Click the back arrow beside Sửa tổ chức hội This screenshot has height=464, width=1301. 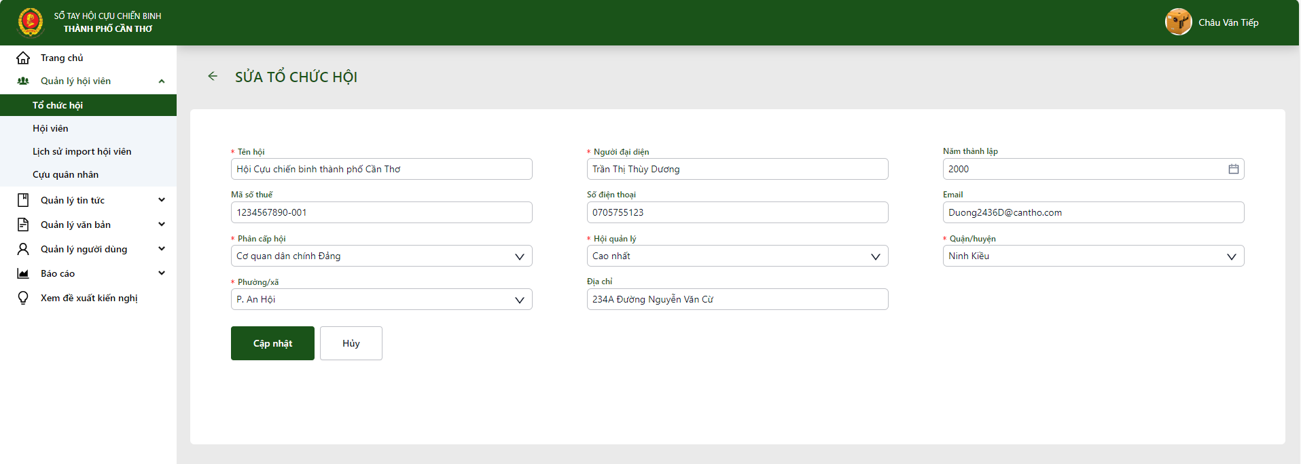(213, 77)
